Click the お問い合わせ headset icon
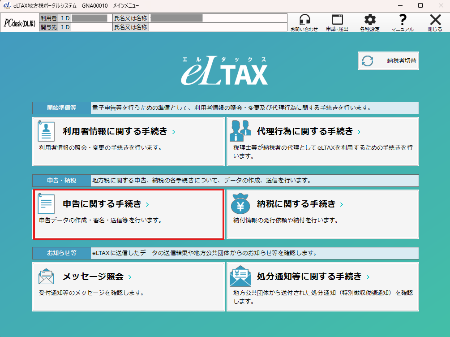Viewport: 450px width, 337px height. 304,20
